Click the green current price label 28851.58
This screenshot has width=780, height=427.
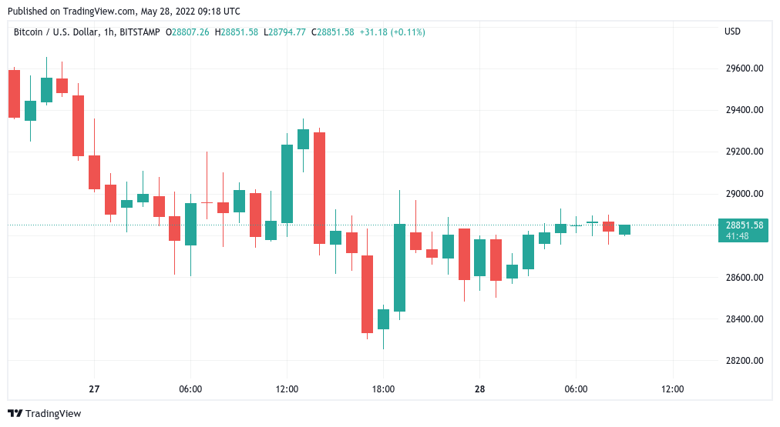[x=745, y=225]
